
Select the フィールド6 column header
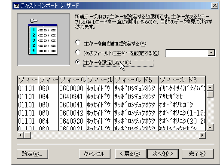(x=182, y=80)
